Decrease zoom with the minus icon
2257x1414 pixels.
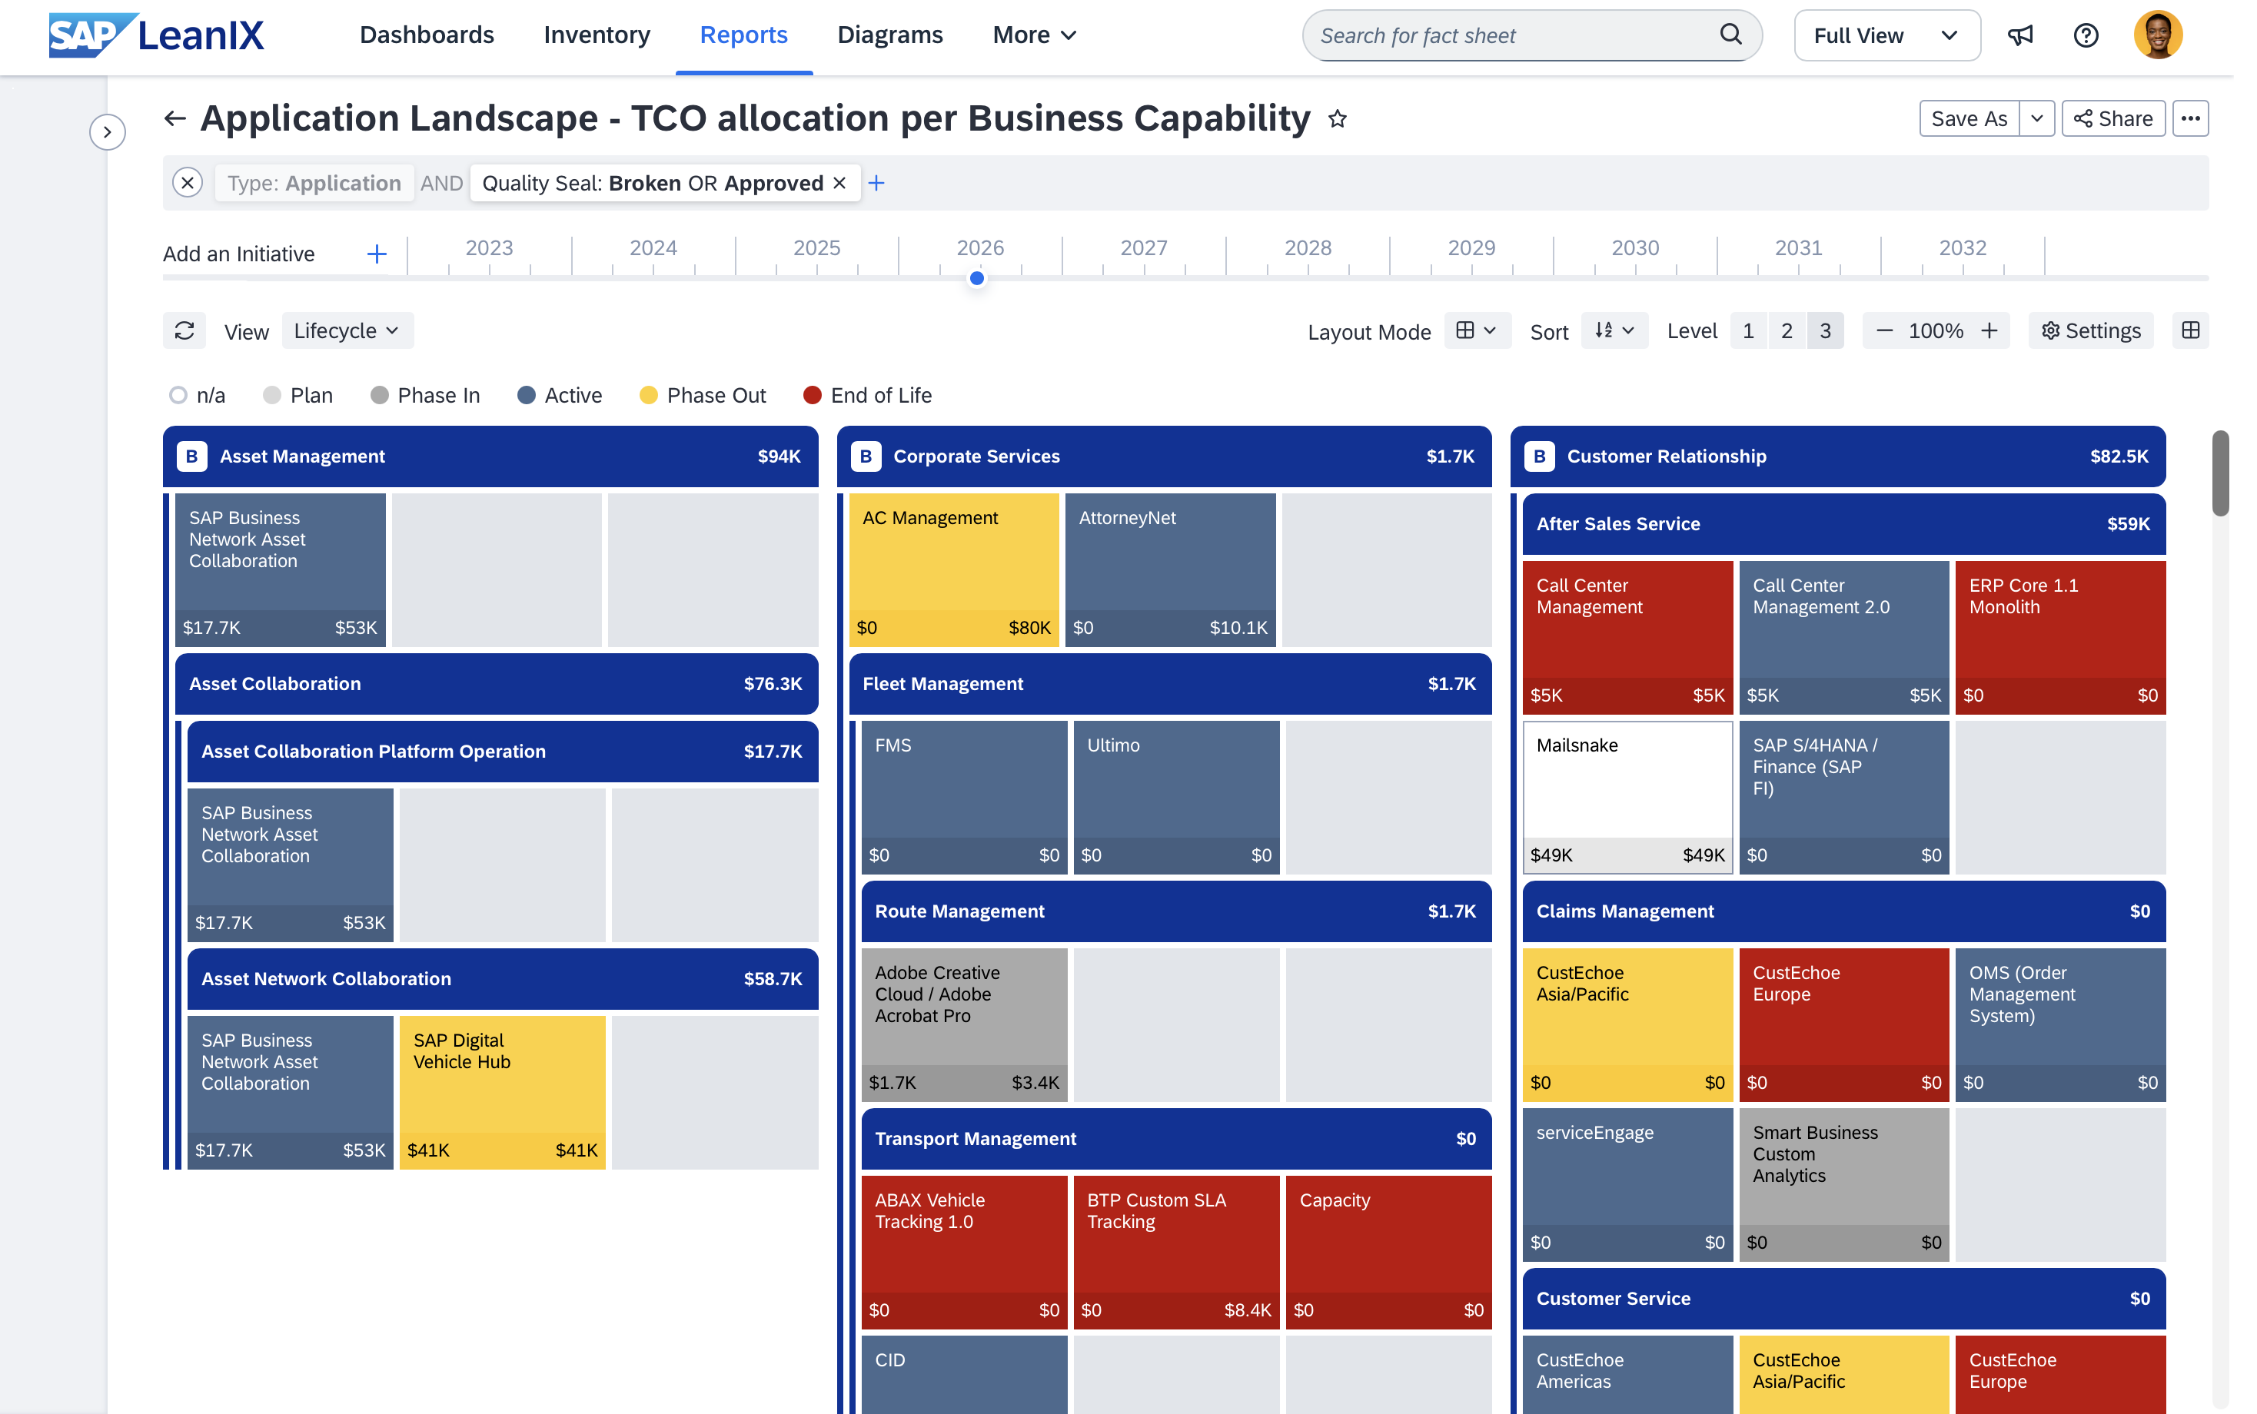[1885, 331]
